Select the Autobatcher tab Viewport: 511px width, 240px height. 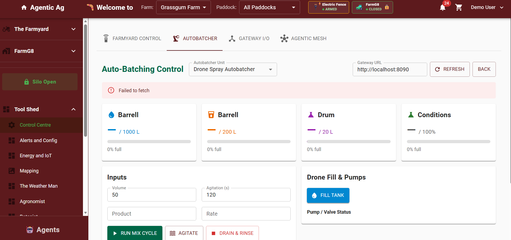pyautogui.click(x=195, y=39)
